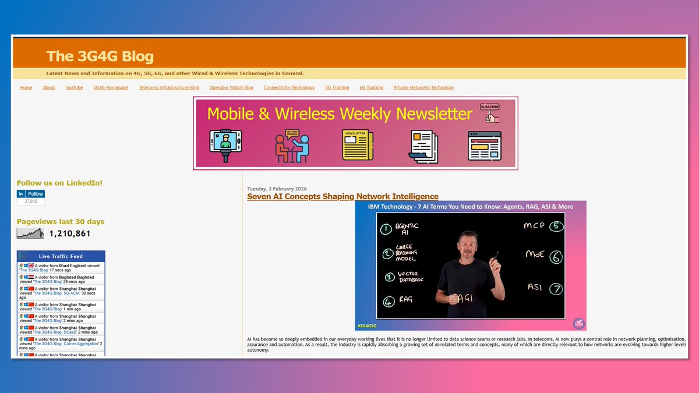Click Chrome browser icon in Ilford visitor row

[x=22, y=265]
